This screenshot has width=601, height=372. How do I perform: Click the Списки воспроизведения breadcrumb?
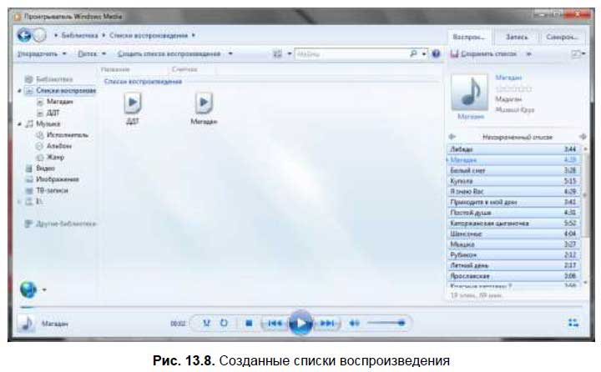[x=149, y=35]
